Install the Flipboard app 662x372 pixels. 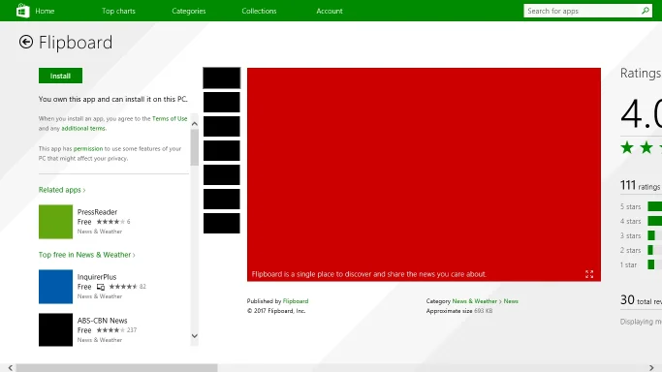point(60,76)
